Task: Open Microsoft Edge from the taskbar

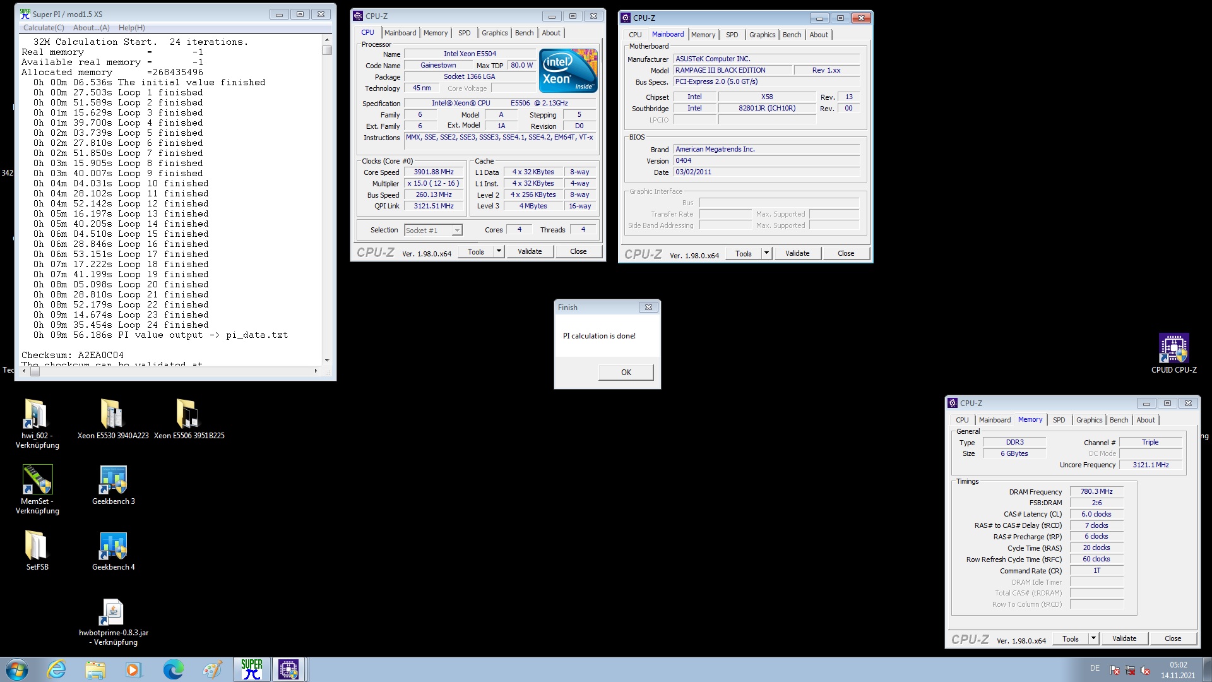Action: tap(173, 669)
